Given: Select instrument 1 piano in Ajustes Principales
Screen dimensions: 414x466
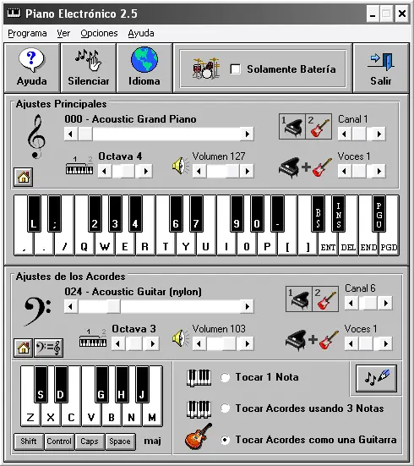Looking at the screenshot, I should tap(292, 126).
